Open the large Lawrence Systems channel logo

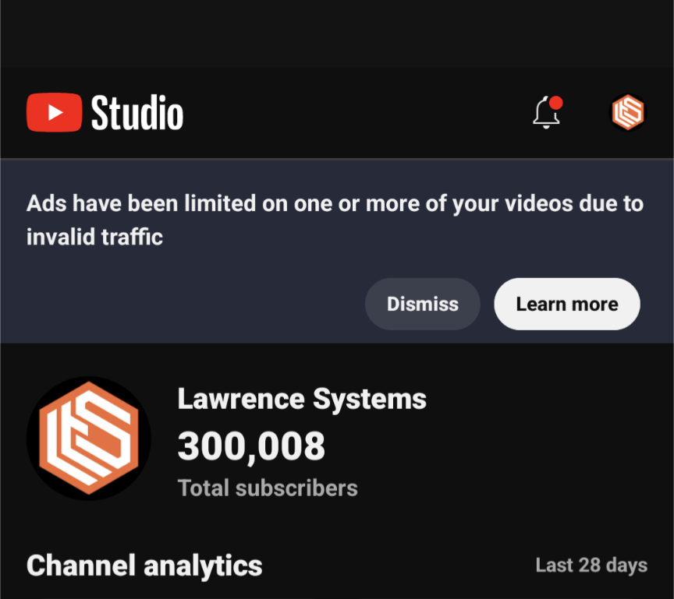pos(89,438)
